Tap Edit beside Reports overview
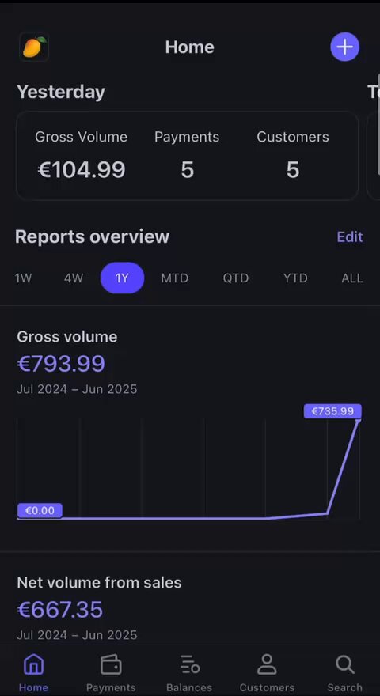The width and height of the screenshot is (380, 696). pyautogui.click(x=350, y=236)
